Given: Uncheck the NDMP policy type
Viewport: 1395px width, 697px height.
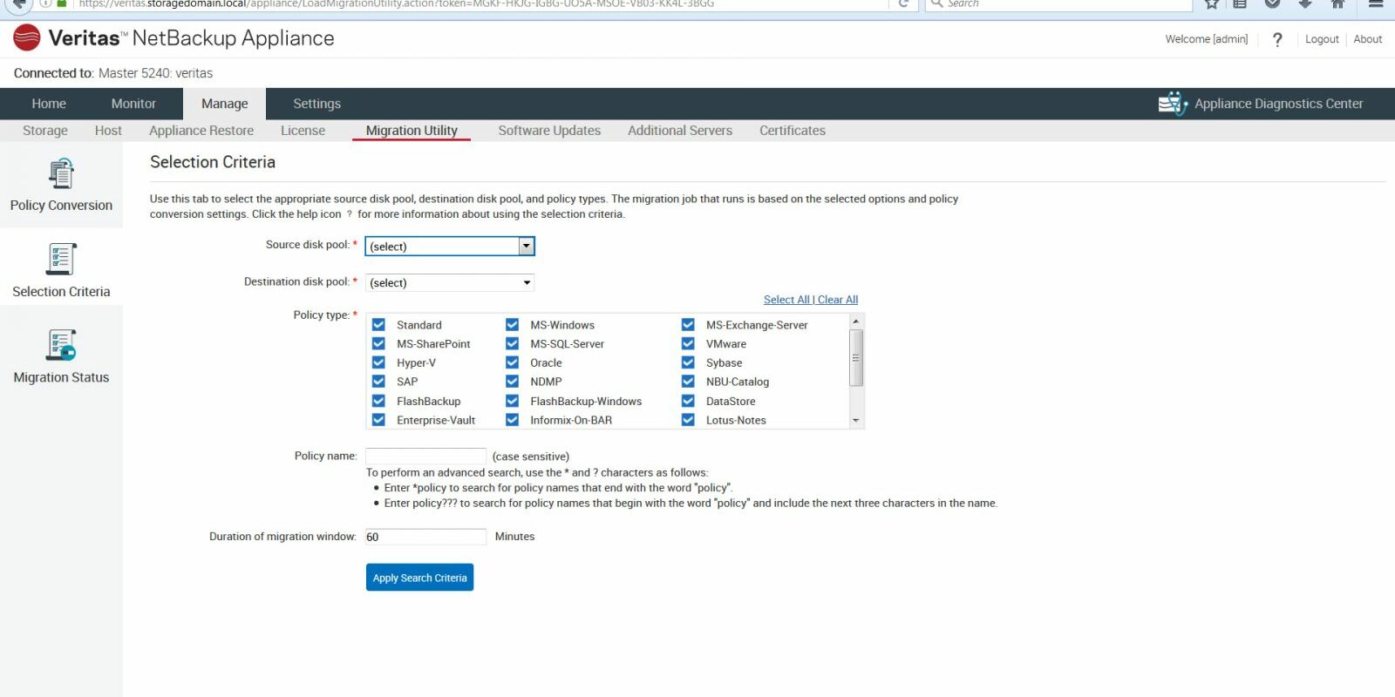Looking at the screenshot, I should (513, 381).
